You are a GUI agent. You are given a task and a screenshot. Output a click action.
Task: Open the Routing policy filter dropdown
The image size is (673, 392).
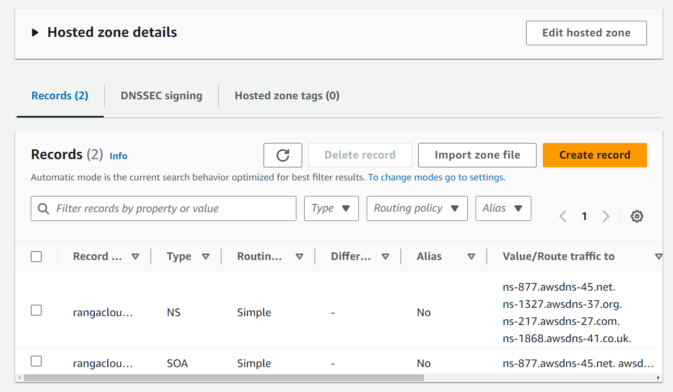417,208
